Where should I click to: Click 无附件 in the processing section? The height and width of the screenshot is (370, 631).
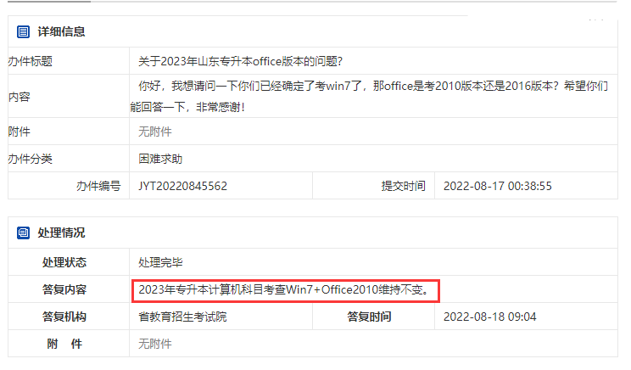155,344
